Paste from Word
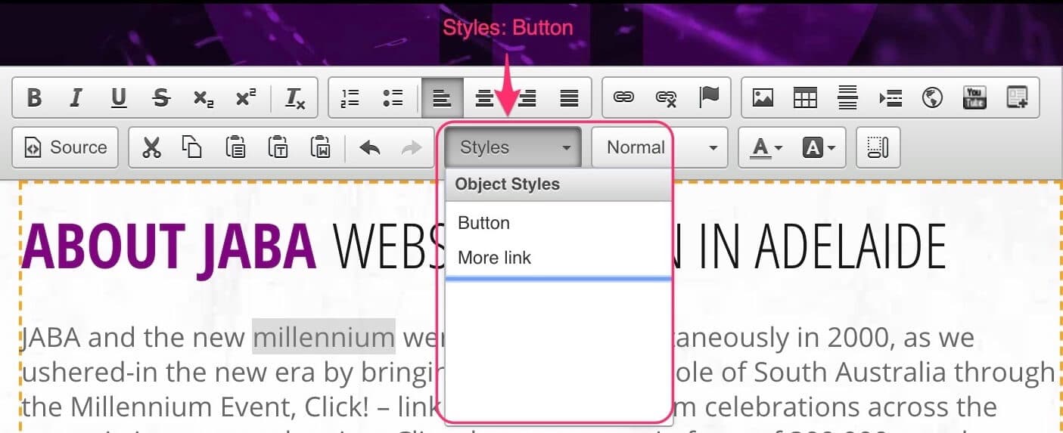The width and height of the screenshot is (1063, 433). (320, 147)
